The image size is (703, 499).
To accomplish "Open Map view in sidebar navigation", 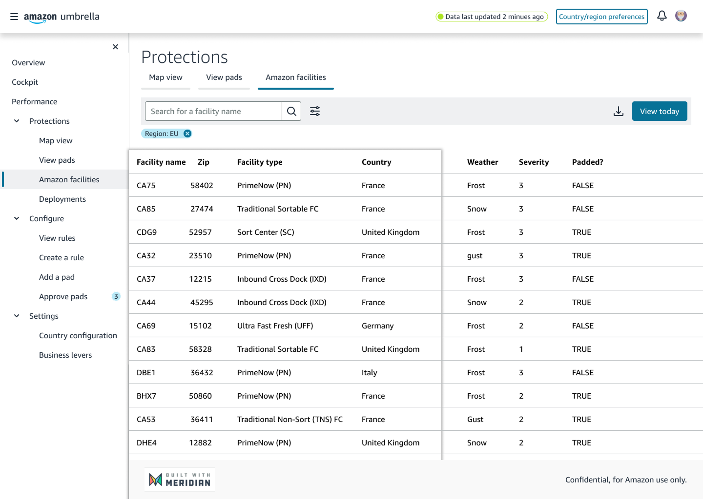I will 56,140.
